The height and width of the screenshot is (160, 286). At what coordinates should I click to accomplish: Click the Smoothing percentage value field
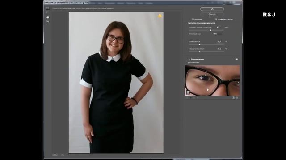coord(219,41)
